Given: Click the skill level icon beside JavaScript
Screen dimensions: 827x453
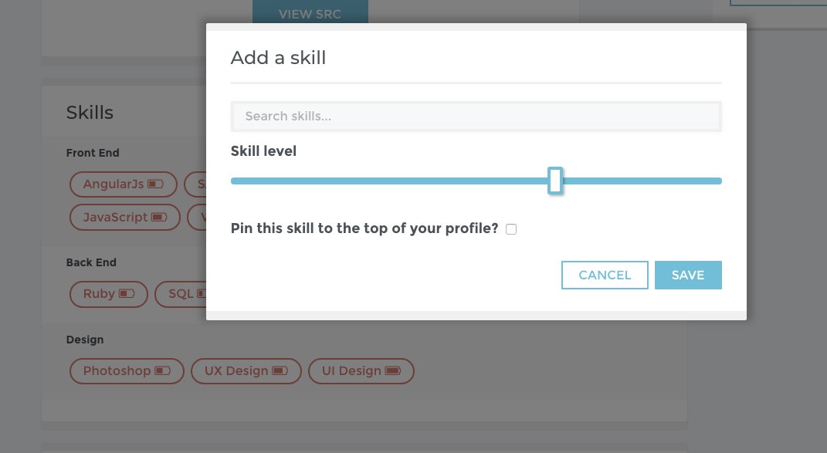Looking at the screenshot, I should (x=159, y=217).
